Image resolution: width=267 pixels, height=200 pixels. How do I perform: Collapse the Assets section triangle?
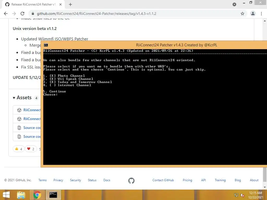click(14, 98)
